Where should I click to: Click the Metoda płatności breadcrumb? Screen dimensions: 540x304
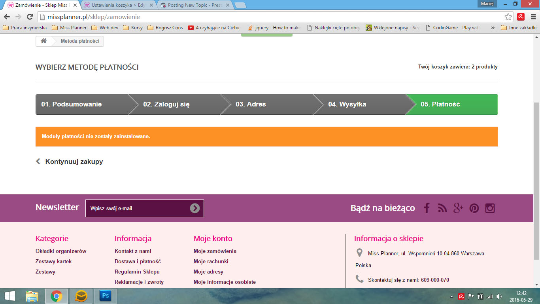pyautogui.click(x=80, y=41)
